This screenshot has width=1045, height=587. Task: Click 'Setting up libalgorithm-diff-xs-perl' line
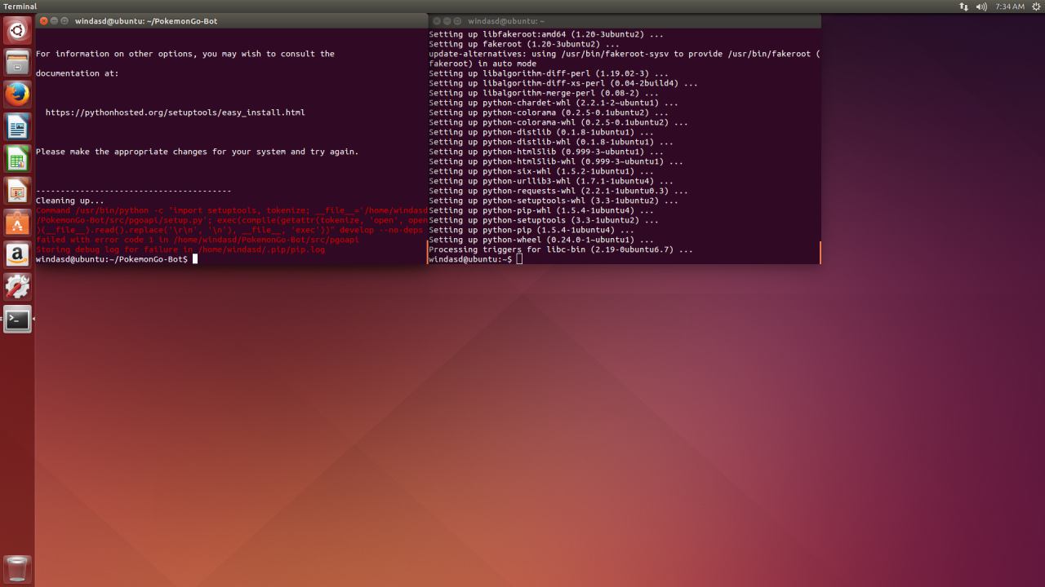coord(563,83)
